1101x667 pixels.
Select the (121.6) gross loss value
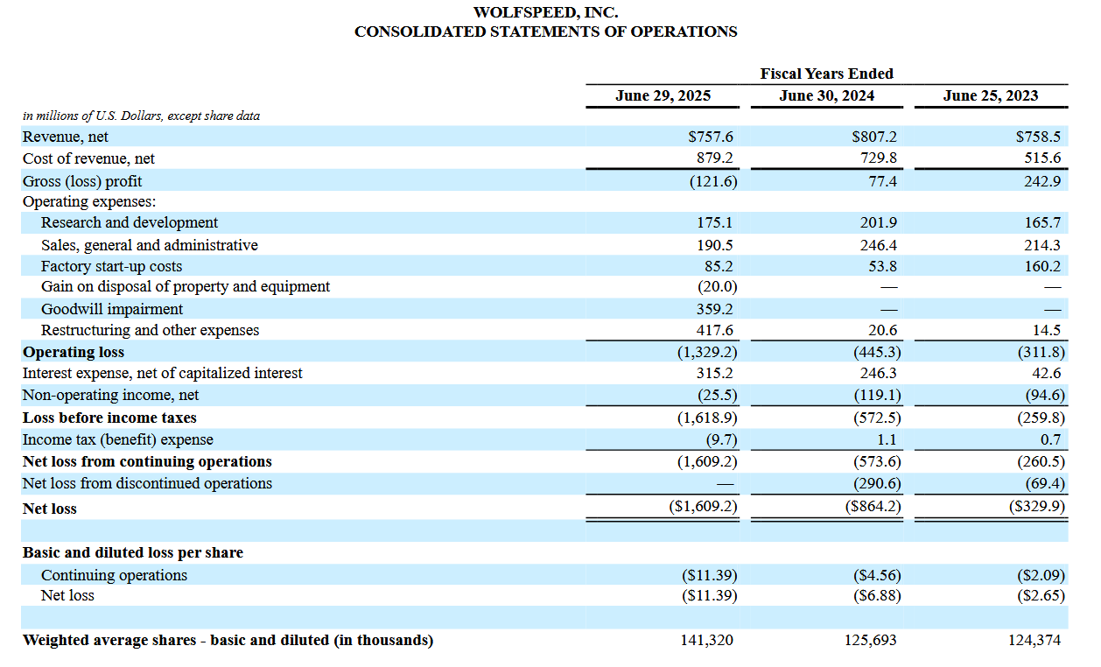click(x=713, y=181)
